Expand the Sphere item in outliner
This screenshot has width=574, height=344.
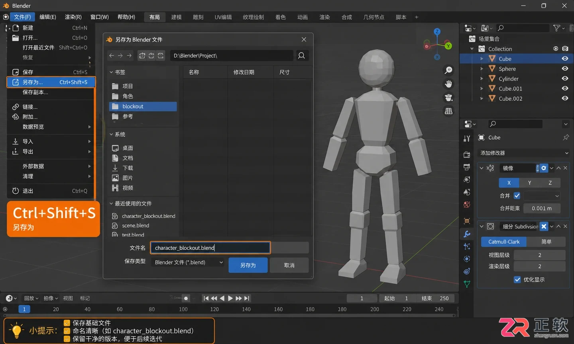point(482,68)
